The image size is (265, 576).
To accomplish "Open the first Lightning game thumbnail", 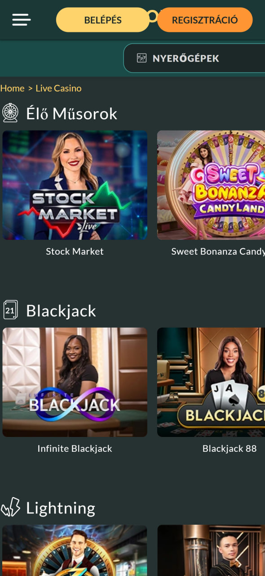I will pyautogui.click(x=75, y=550).
